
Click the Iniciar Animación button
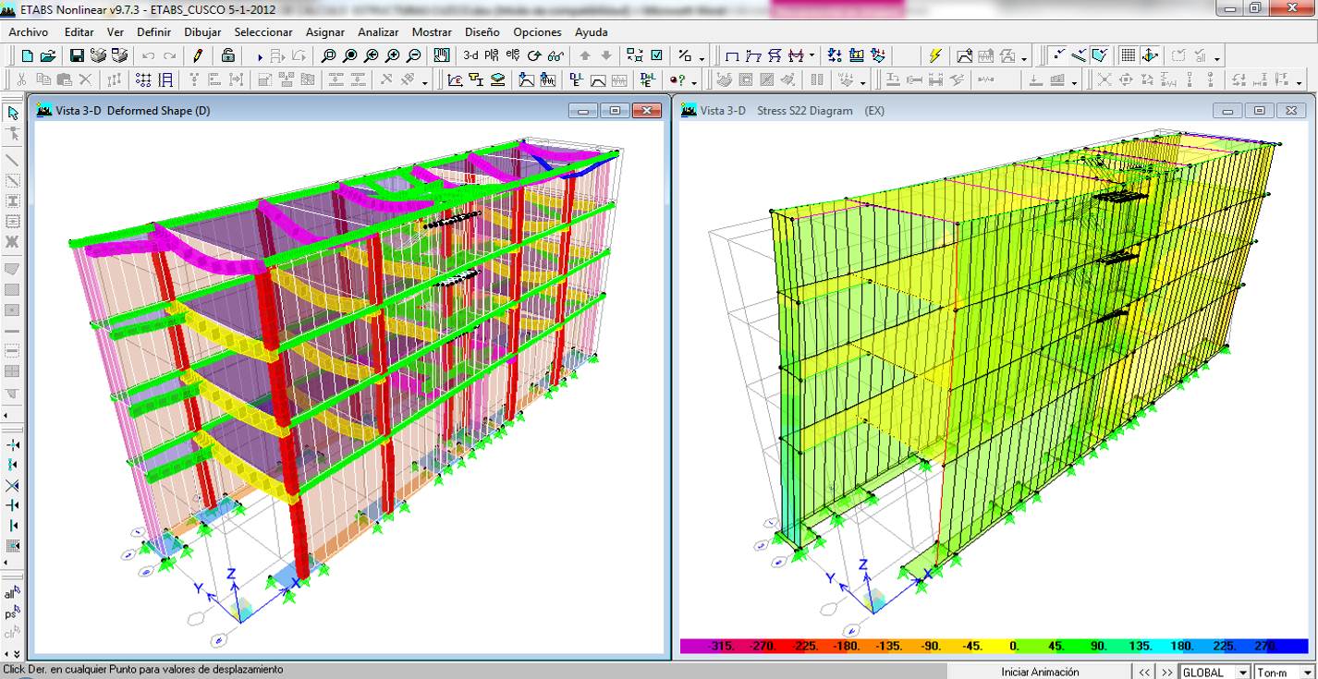click(1040, 672)
